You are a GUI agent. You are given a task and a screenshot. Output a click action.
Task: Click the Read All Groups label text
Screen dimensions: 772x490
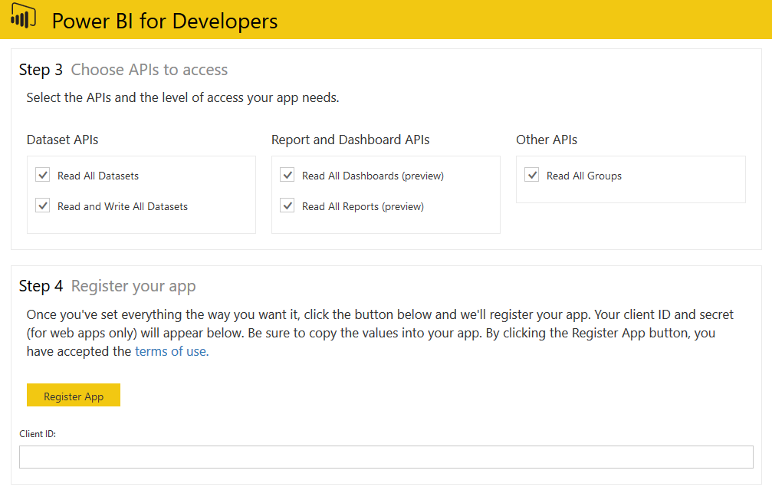click(584, 176)
